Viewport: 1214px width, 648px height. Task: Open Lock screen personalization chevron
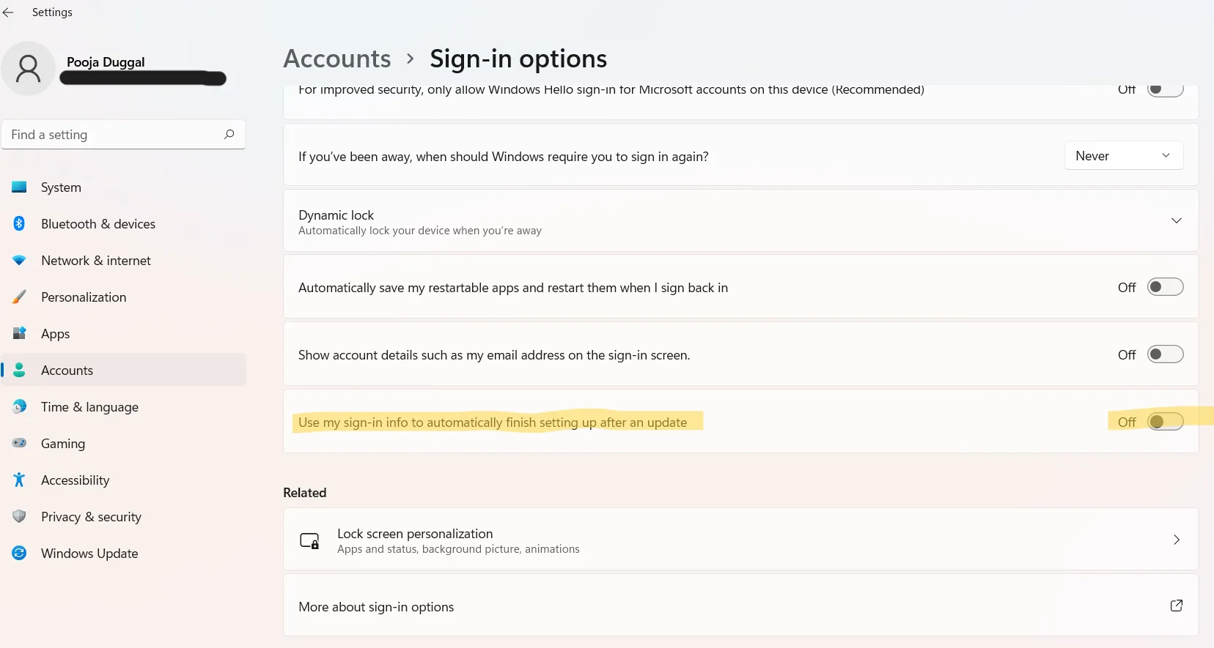pyautogui.click(x=1176, y=540)
